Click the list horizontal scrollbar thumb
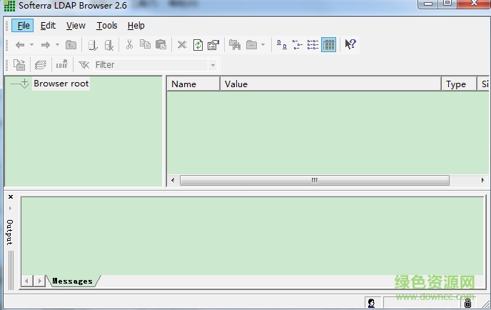Image resolution: width=491 pixels, height=310 pixels. click(315, 180)
